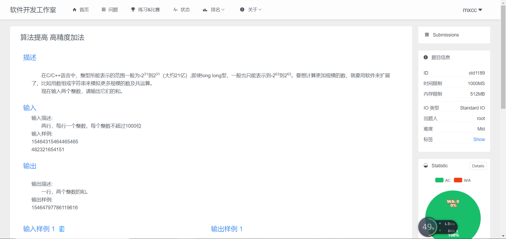Click the home icon beside 首页

(75, 9)
